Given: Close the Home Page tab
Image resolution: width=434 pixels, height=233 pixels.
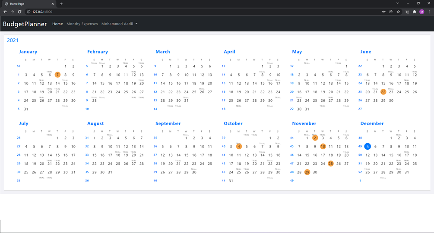Looking at the screenshot, I should tap(53, 4).
